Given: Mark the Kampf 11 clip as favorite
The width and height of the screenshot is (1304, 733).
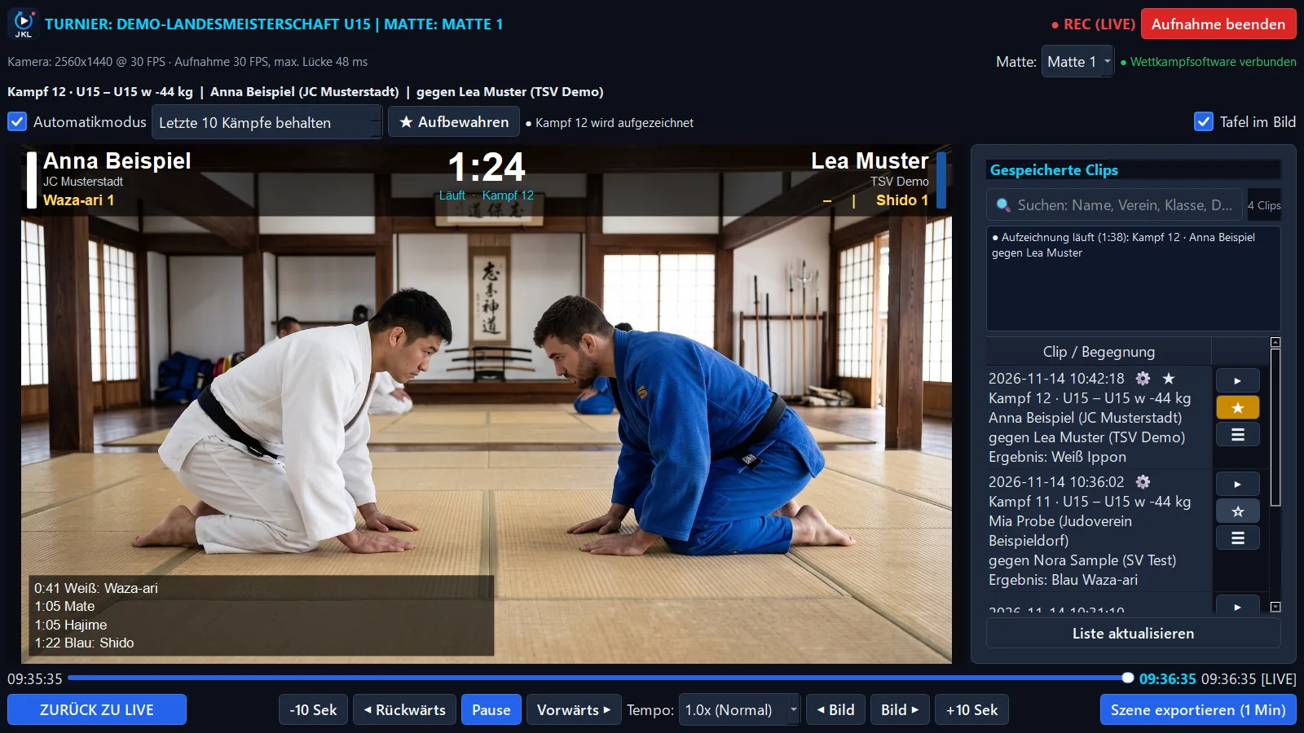Looking at the screenshot, I should (1237, 511).
